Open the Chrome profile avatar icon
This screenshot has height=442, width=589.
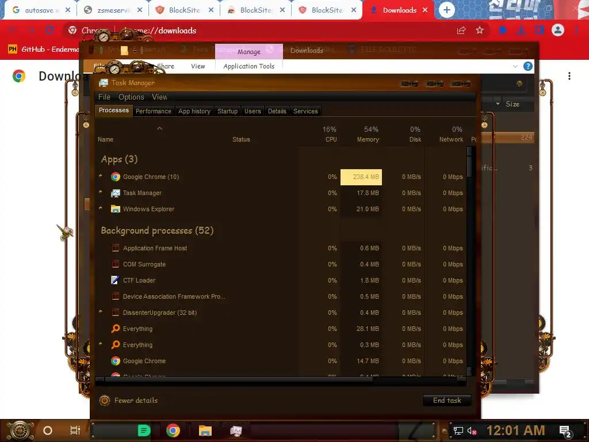point(558,30)
